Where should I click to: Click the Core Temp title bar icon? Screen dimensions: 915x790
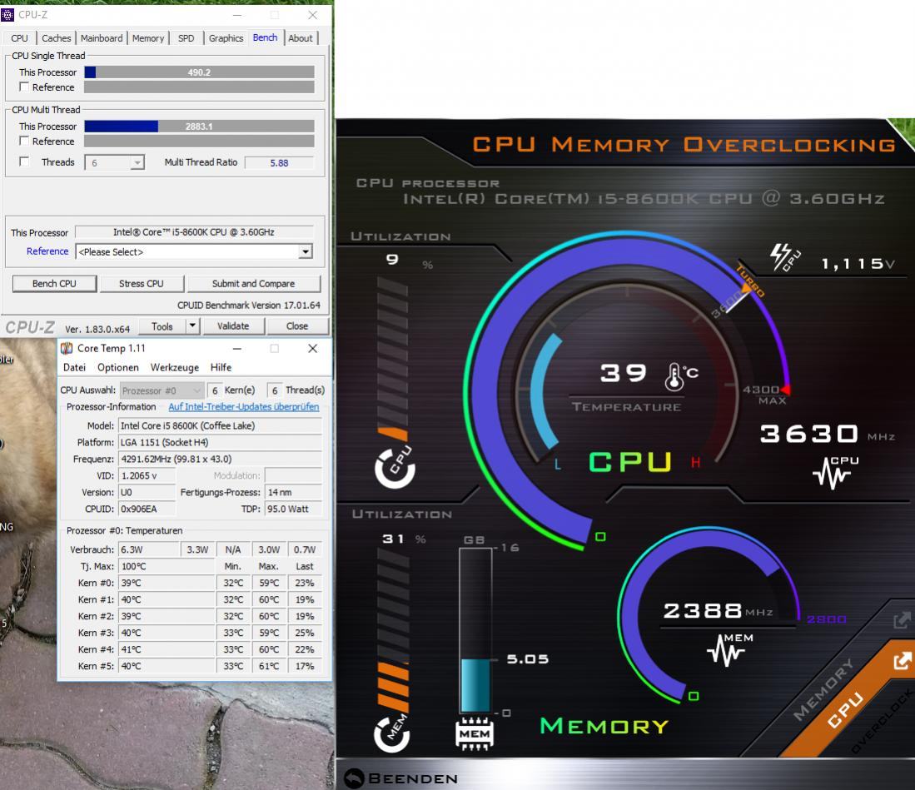[x=67, y=348]
